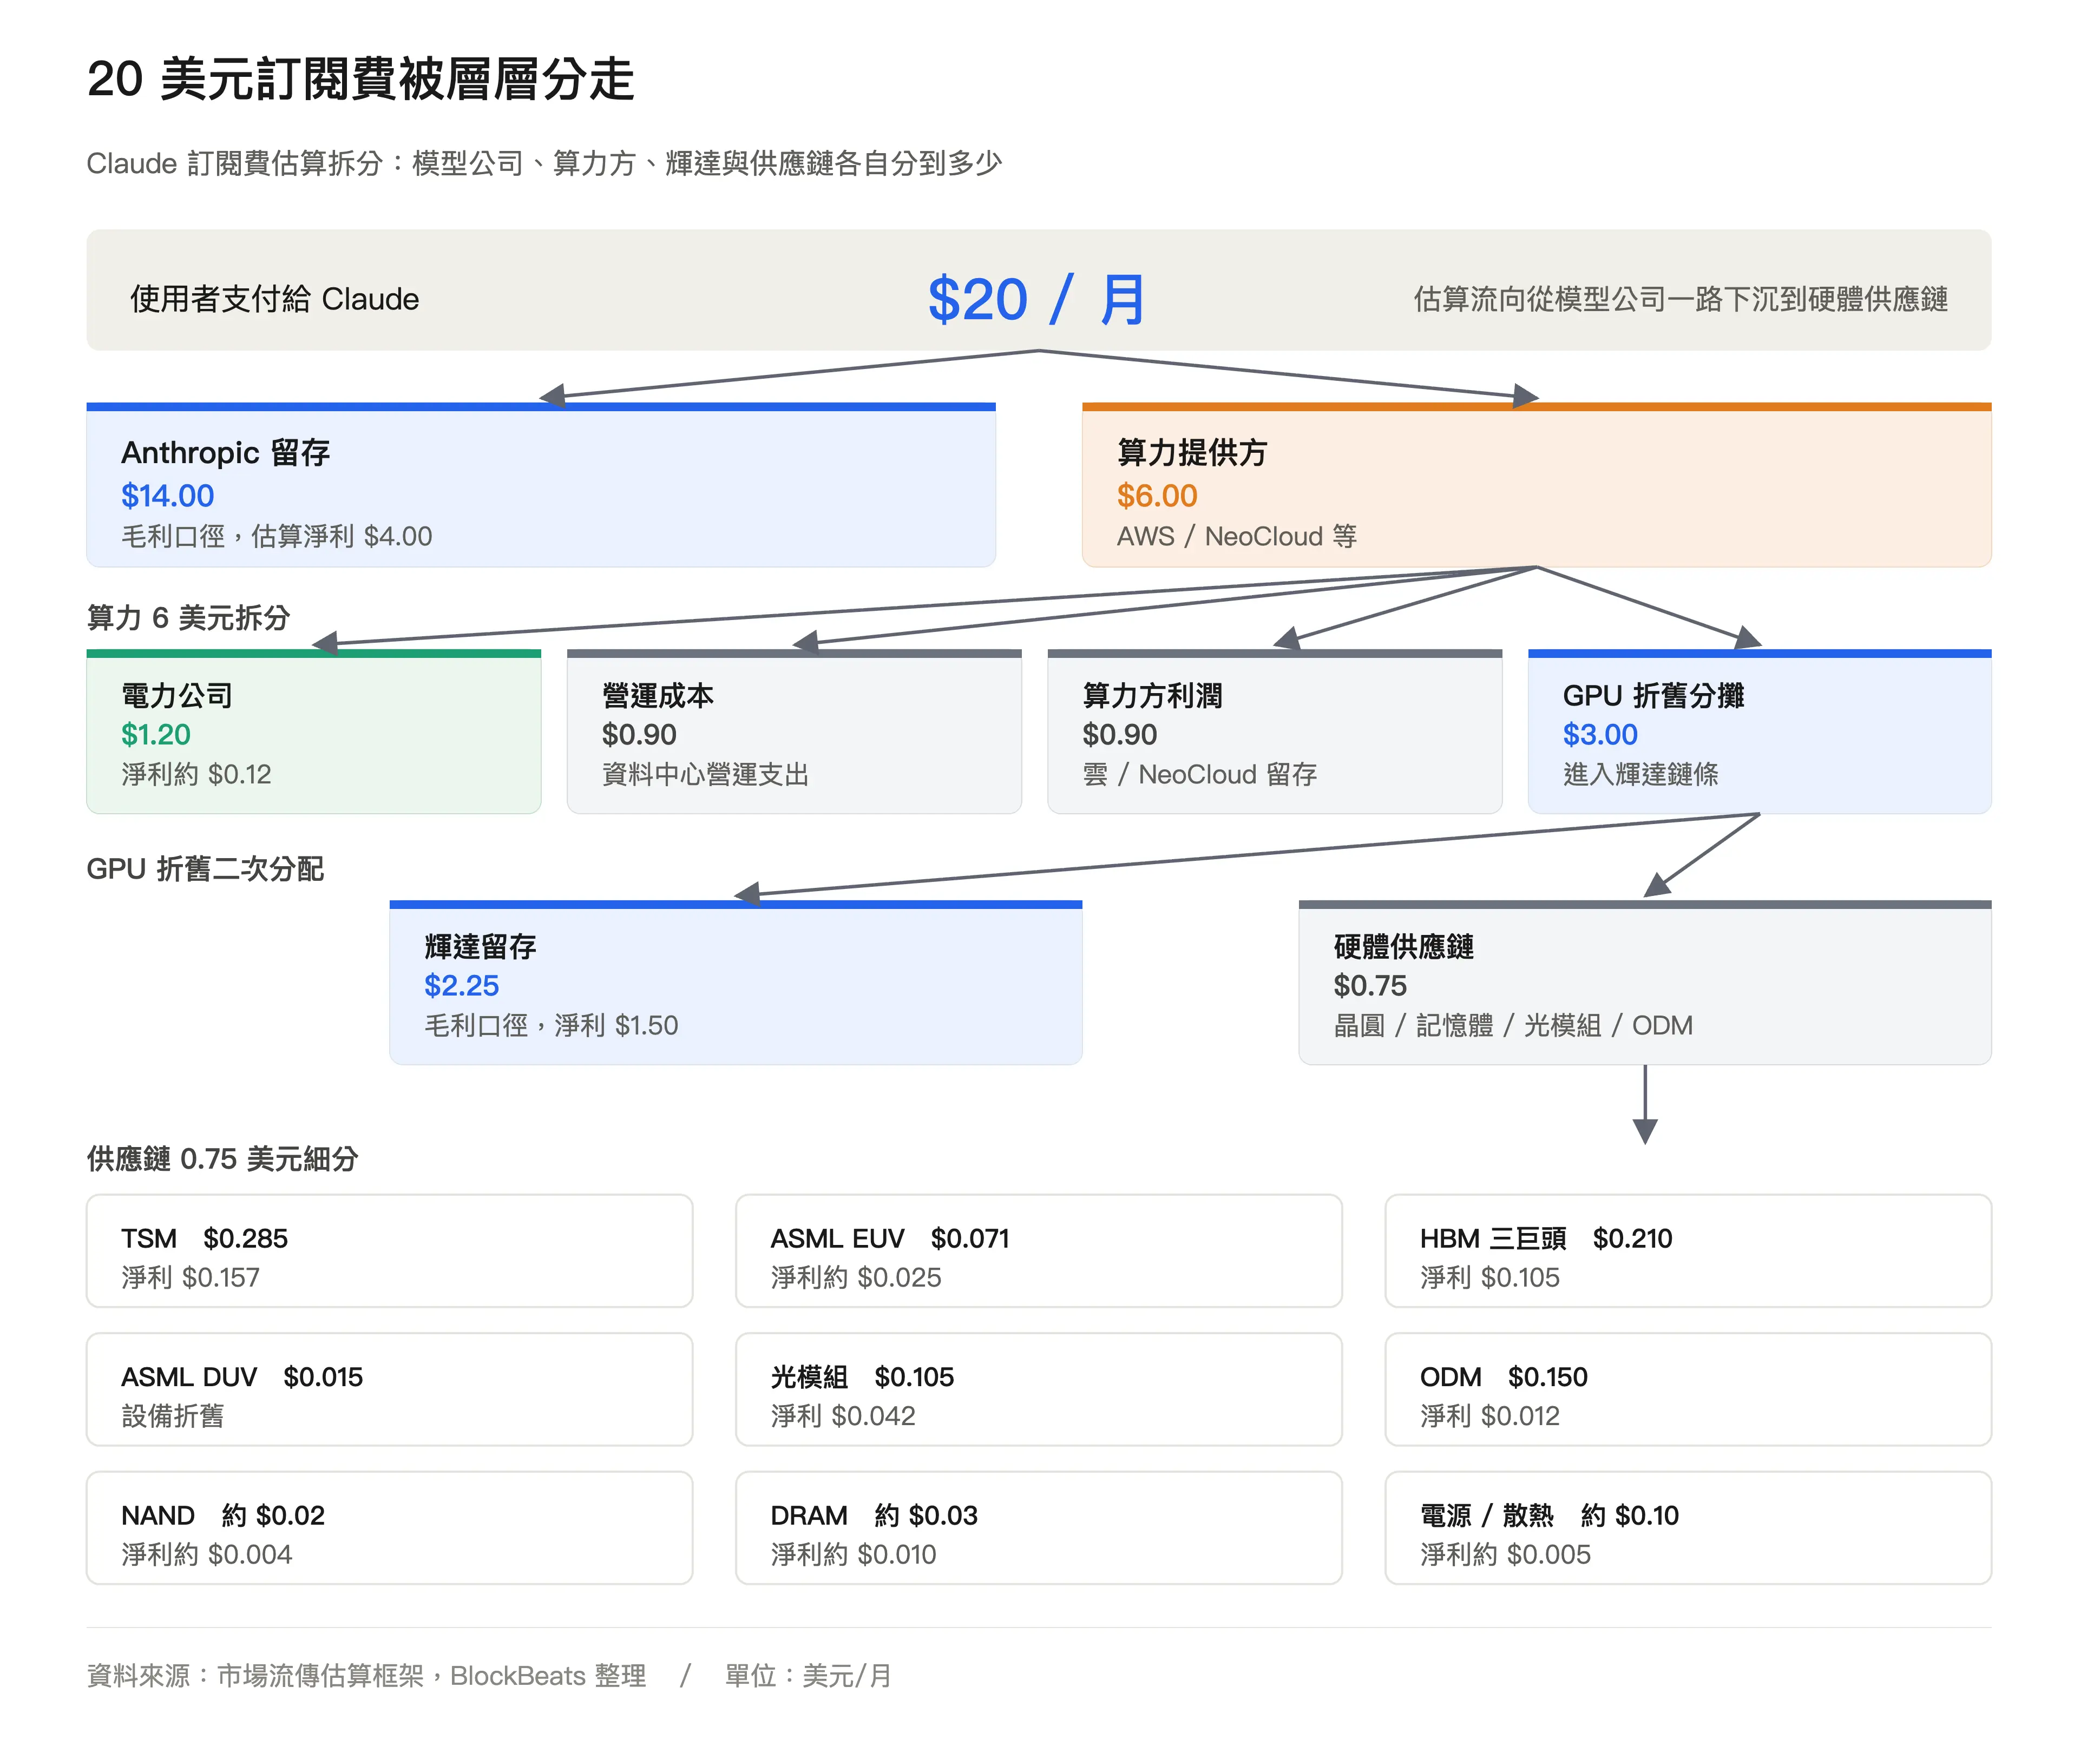Click the 光模組 $0.105 line
The image size is (2100, 1753).
coord(862,1377)
